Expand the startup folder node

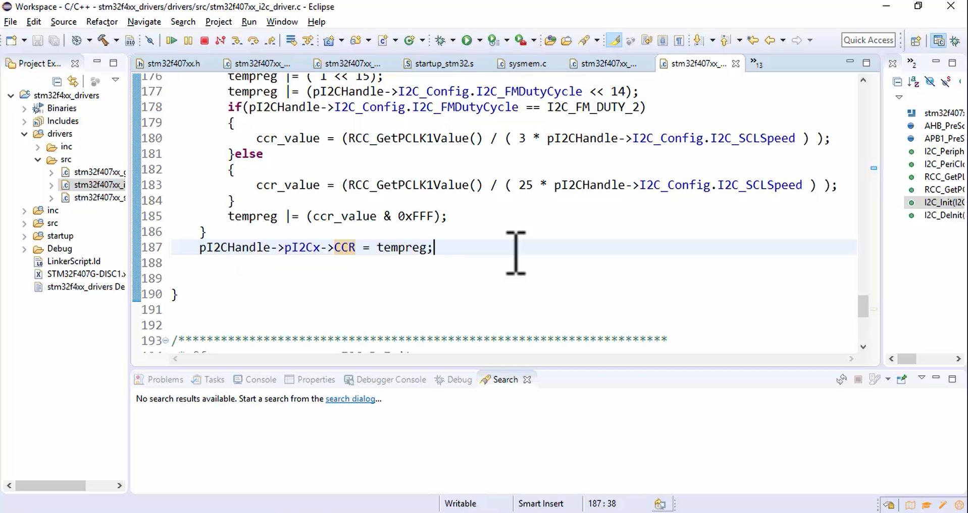pos(24,236)
